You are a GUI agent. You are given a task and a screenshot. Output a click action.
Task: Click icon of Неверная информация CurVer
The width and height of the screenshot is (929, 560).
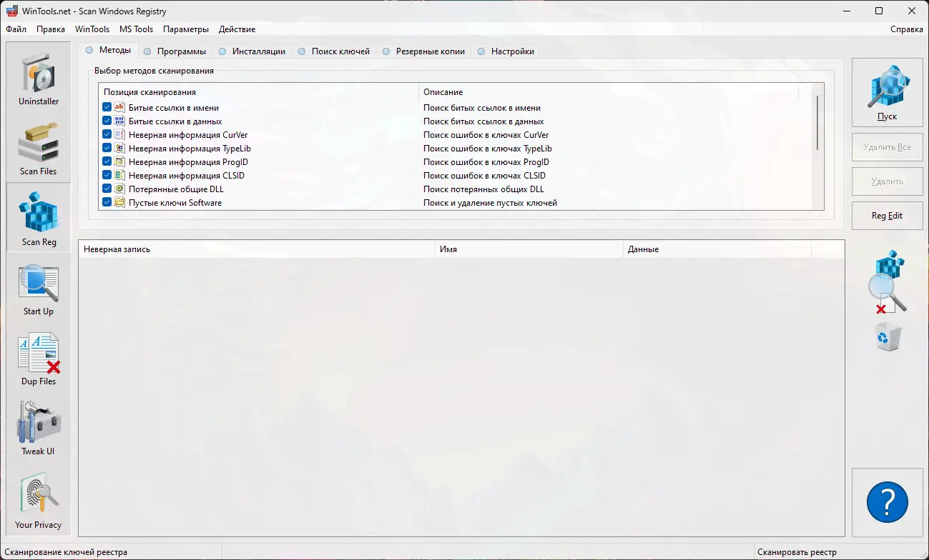point(120,135)
